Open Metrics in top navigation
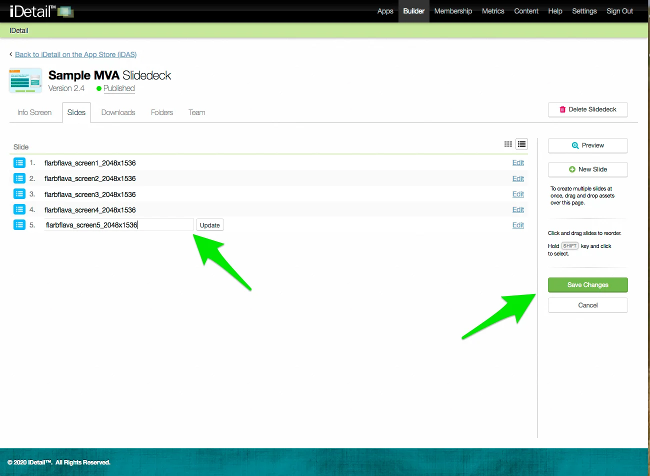Image resolution: width=650 pixels, height=476 pixels. pyautogui.click(x=493, y=11)
